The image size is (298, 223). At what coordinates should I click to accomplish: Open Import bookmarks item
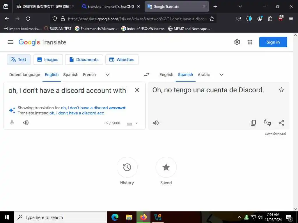click(22, 29)
